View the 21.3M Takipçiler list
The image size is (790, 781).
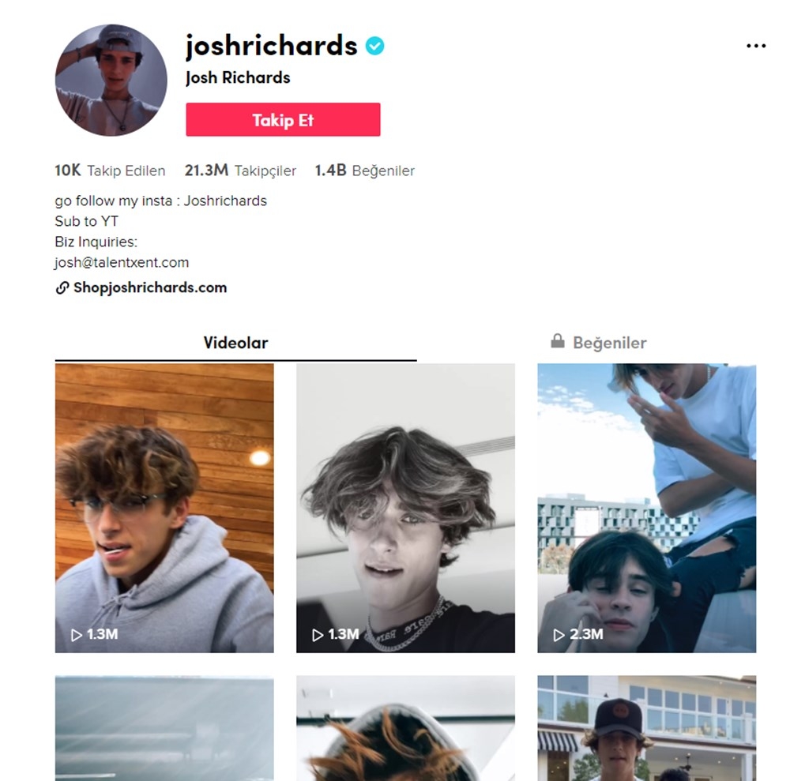[240, 171]
